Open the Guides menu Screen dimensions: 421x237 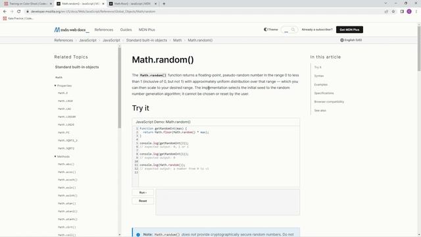(126, 30)
